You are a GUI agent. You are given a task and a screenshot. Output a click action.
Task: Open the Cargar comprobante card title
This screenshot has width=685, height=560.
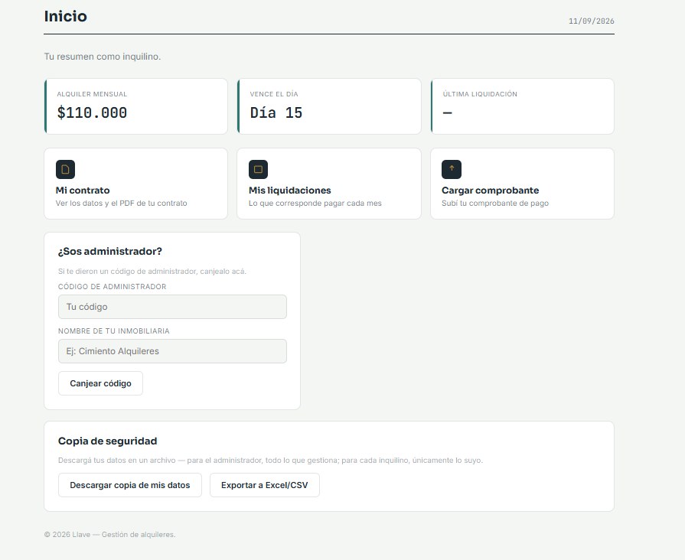[490, 190]
